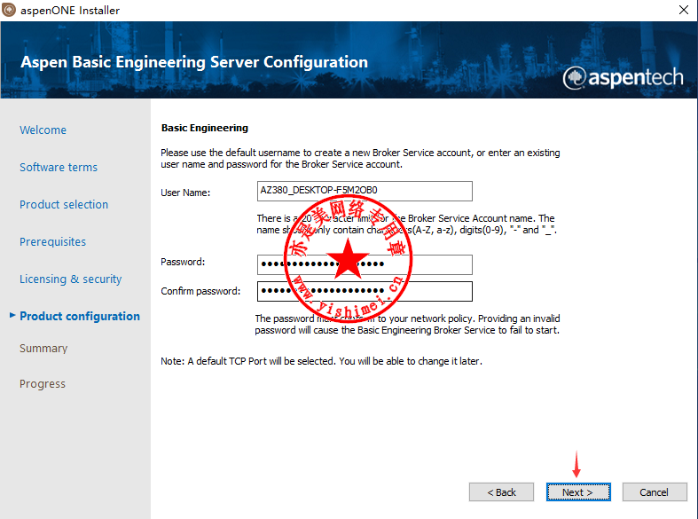Viewport: 698px width, 519px height.
Task: Open Licensing & security step
Action: pyautogui.click(x=70, y=279)
